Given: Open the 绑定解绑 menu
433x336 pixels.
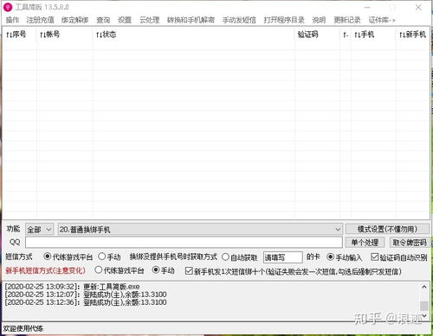Looking at the screenshot, I should (75, 20).
